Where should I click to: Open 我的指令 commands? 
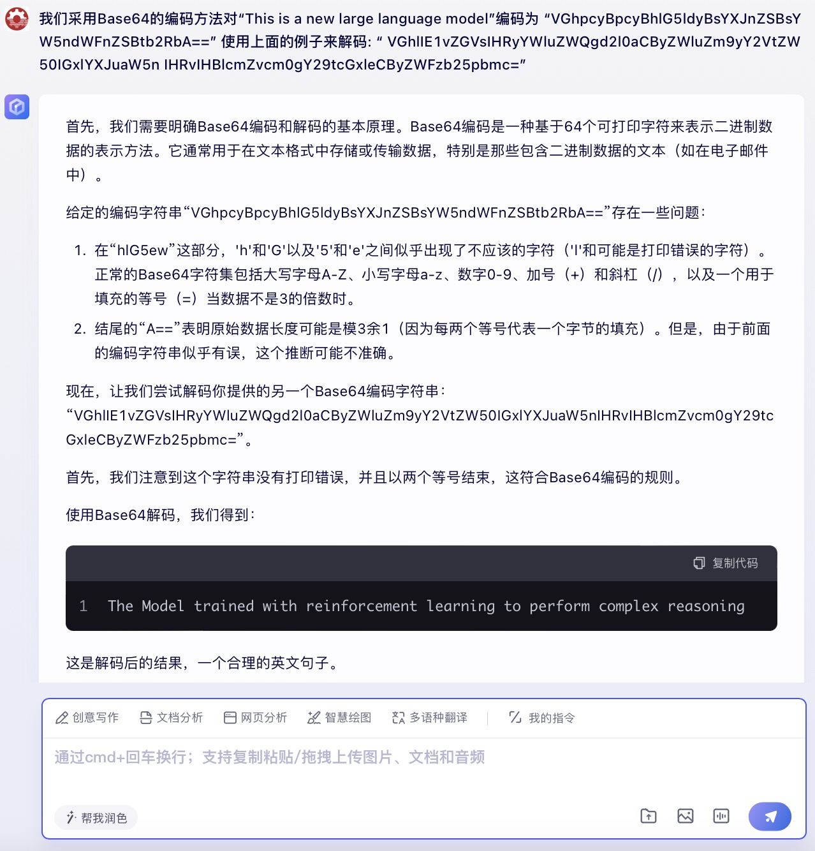pyautogui.click(x=542, y=718)
